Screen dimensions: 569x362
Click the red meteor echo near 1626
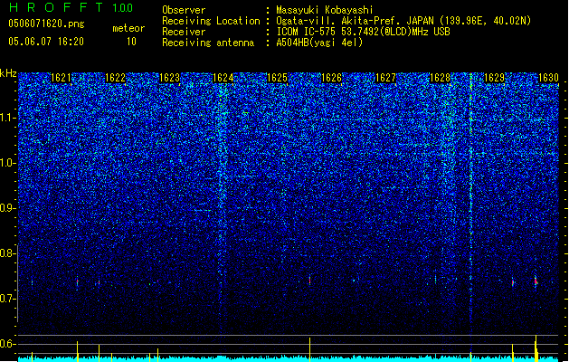(309, 280)
